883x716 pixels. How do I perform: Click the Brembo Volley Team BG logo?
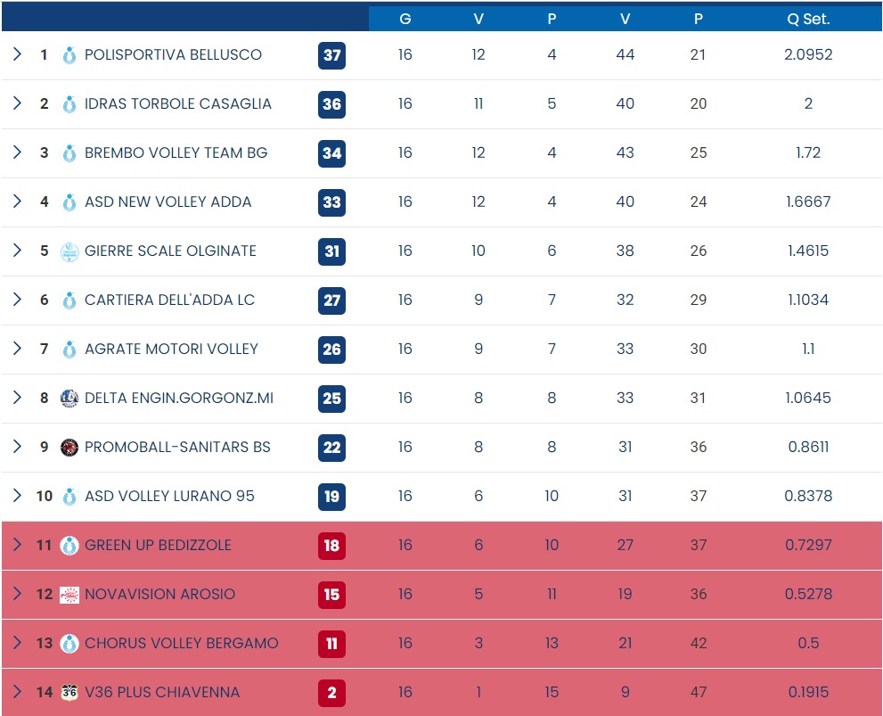69,153
